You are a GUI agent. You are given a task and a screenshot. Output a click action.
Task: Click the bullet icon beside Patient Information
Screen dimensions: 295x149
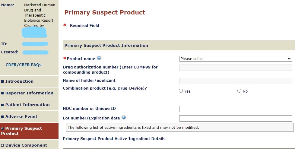click(x=3, y=105)
